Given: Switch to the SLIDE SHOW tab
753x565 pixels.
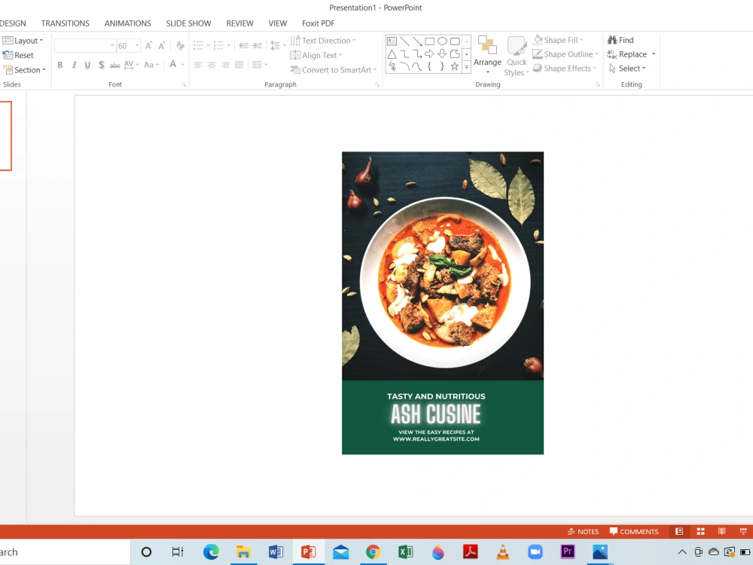Looking at the screenshot, I should [189, 23].
